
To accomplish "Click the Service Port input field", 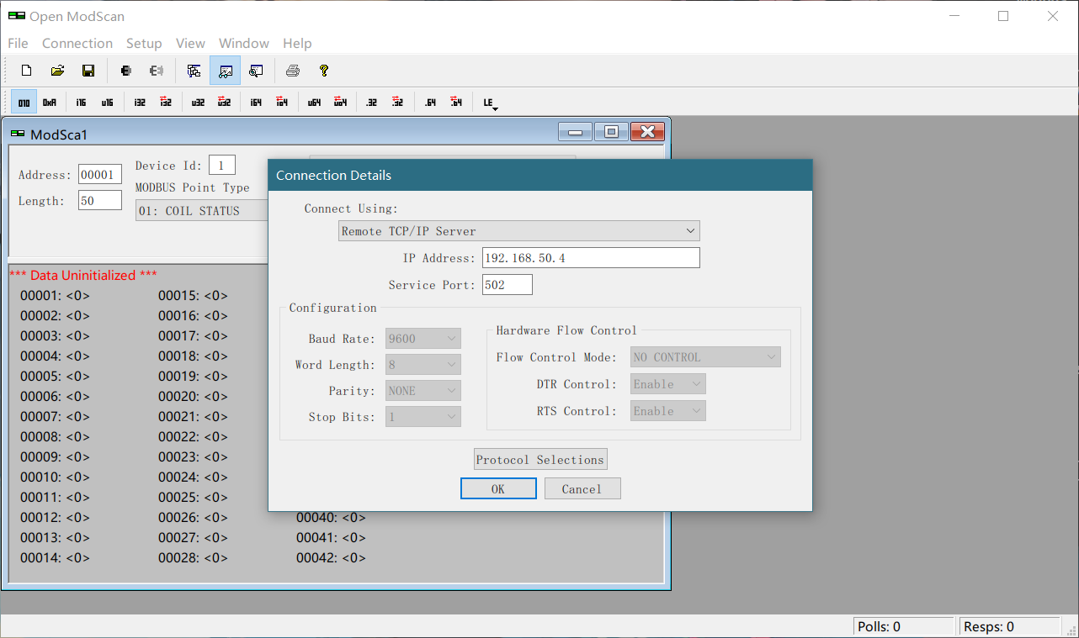I will (x=508, y=285).
